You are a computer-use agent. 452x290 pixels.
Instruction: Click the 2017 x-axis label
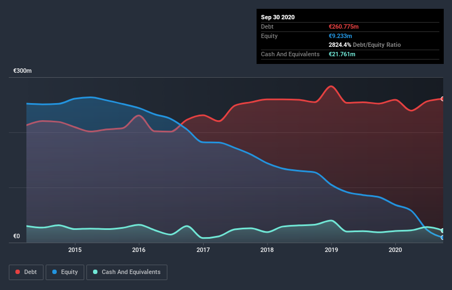(203, 250)
